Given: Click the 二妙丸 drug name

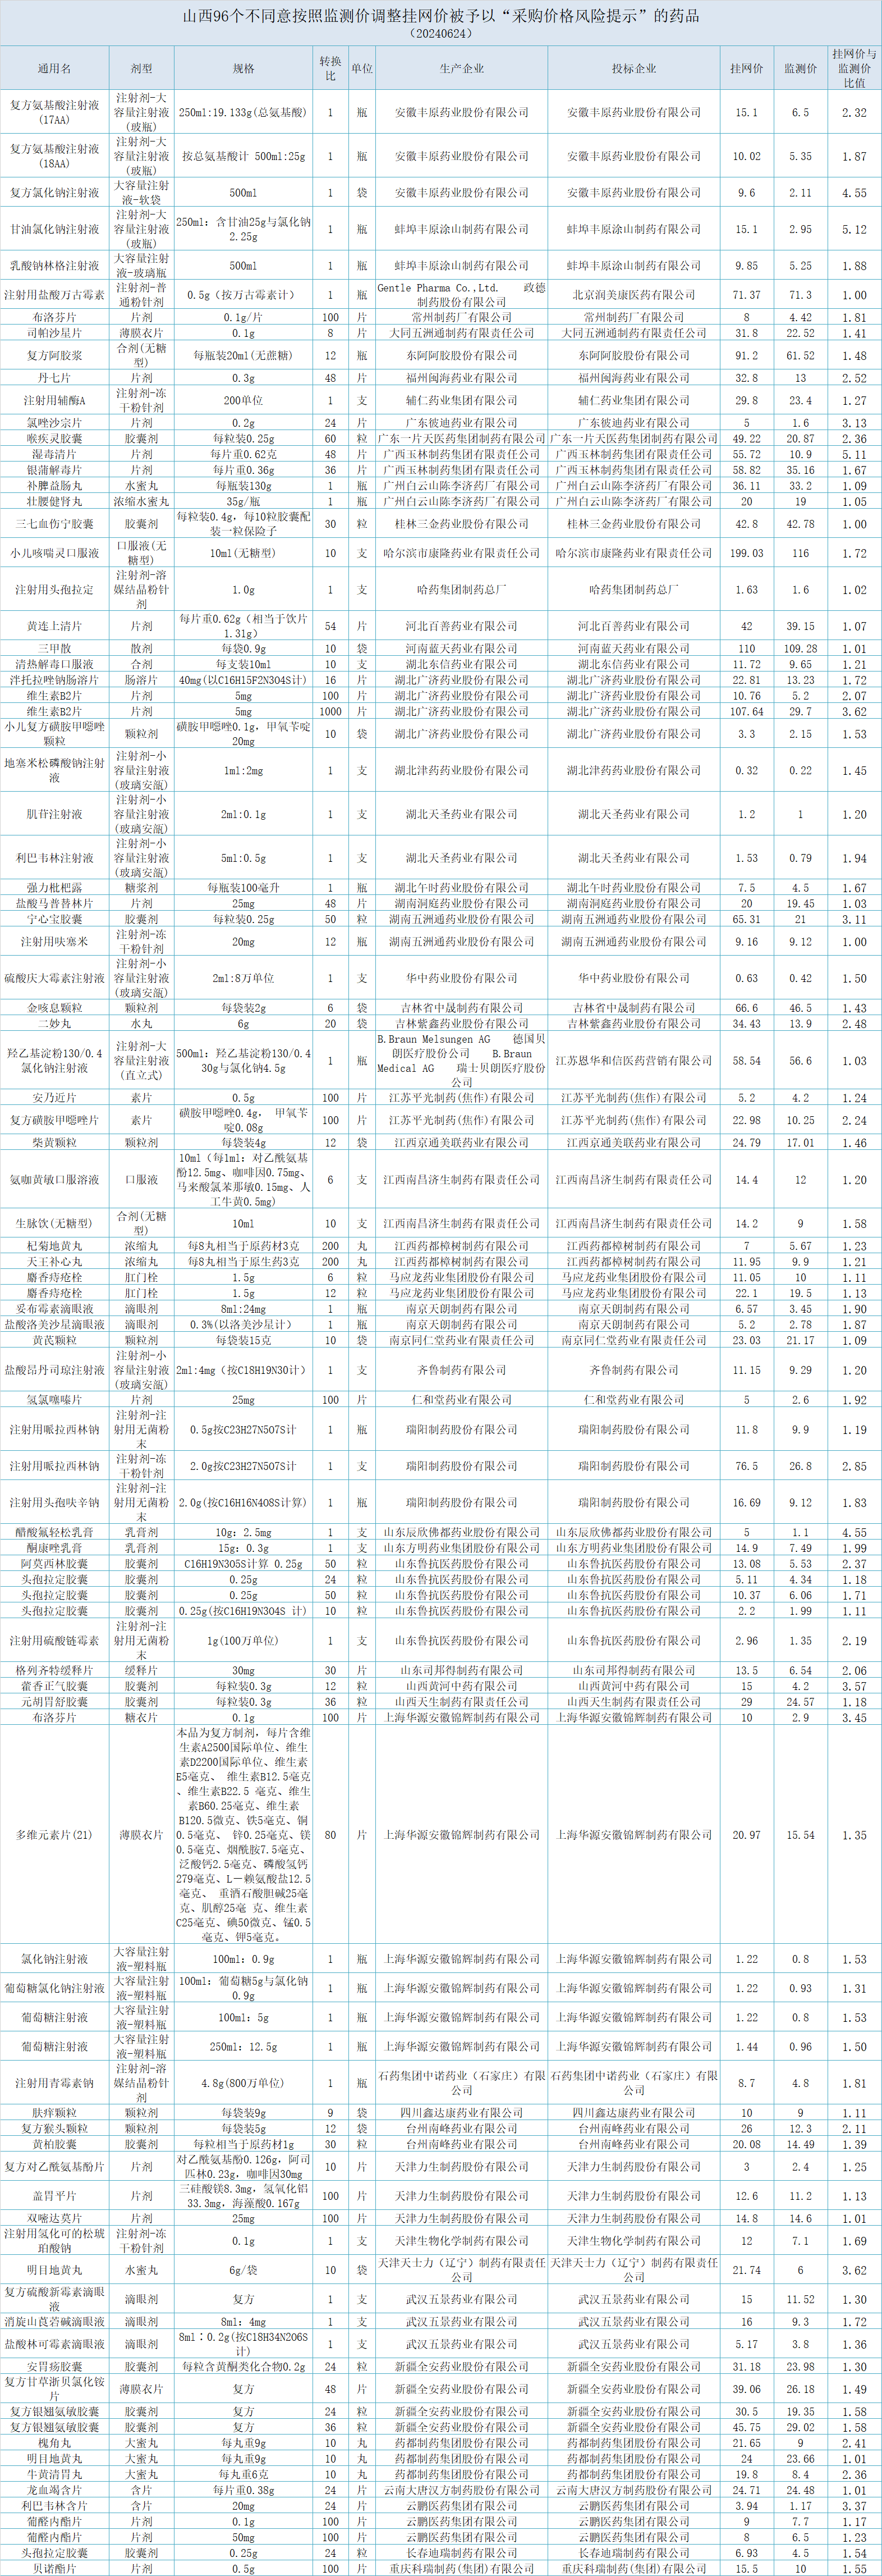Looking at the screenshot, I should (55, 1024).
